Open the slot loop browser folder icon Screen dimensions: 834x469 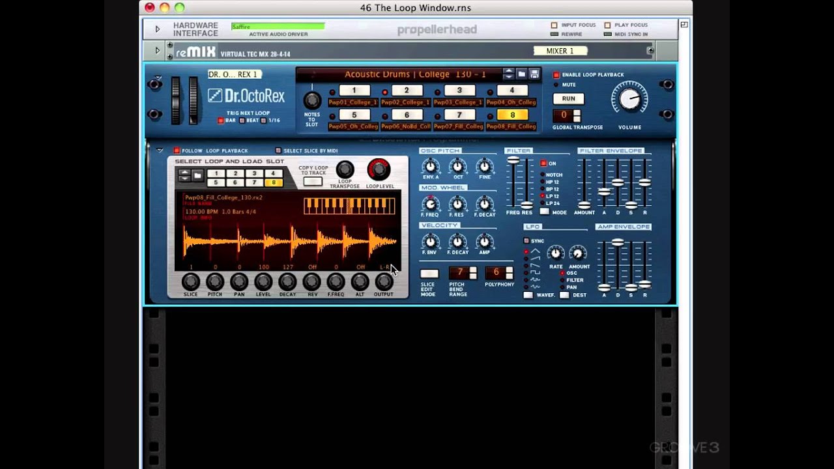coord(197,175)
